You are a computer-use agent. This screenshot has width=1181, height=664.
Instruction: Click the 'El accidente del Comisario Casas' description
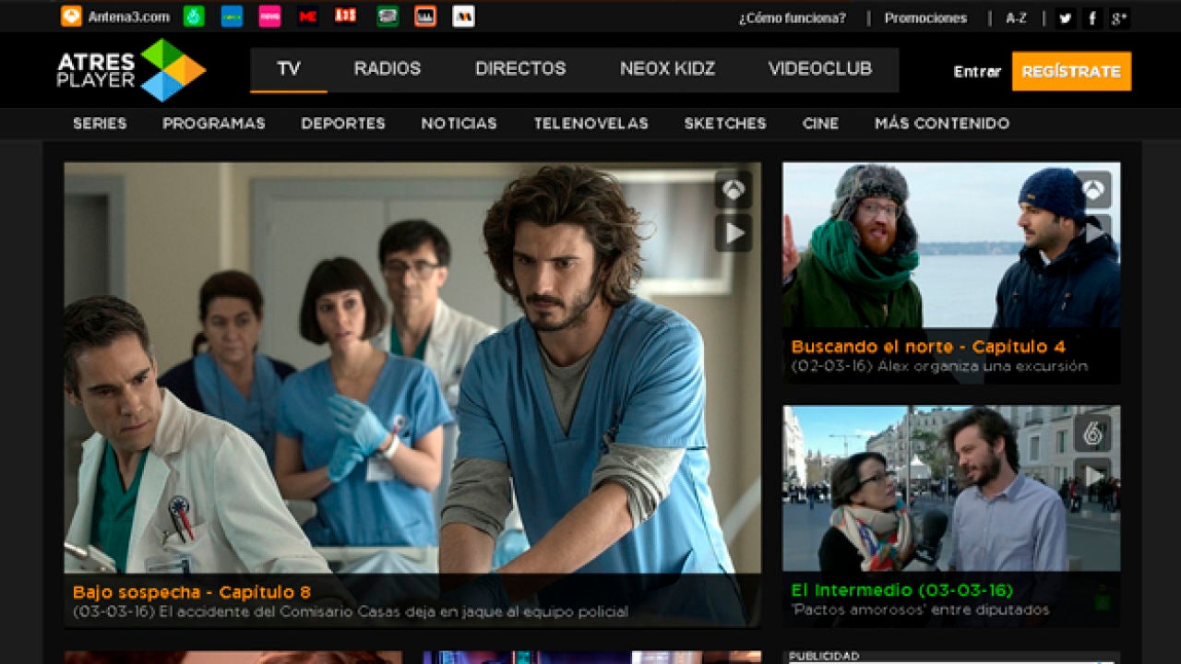pos(351,611)
